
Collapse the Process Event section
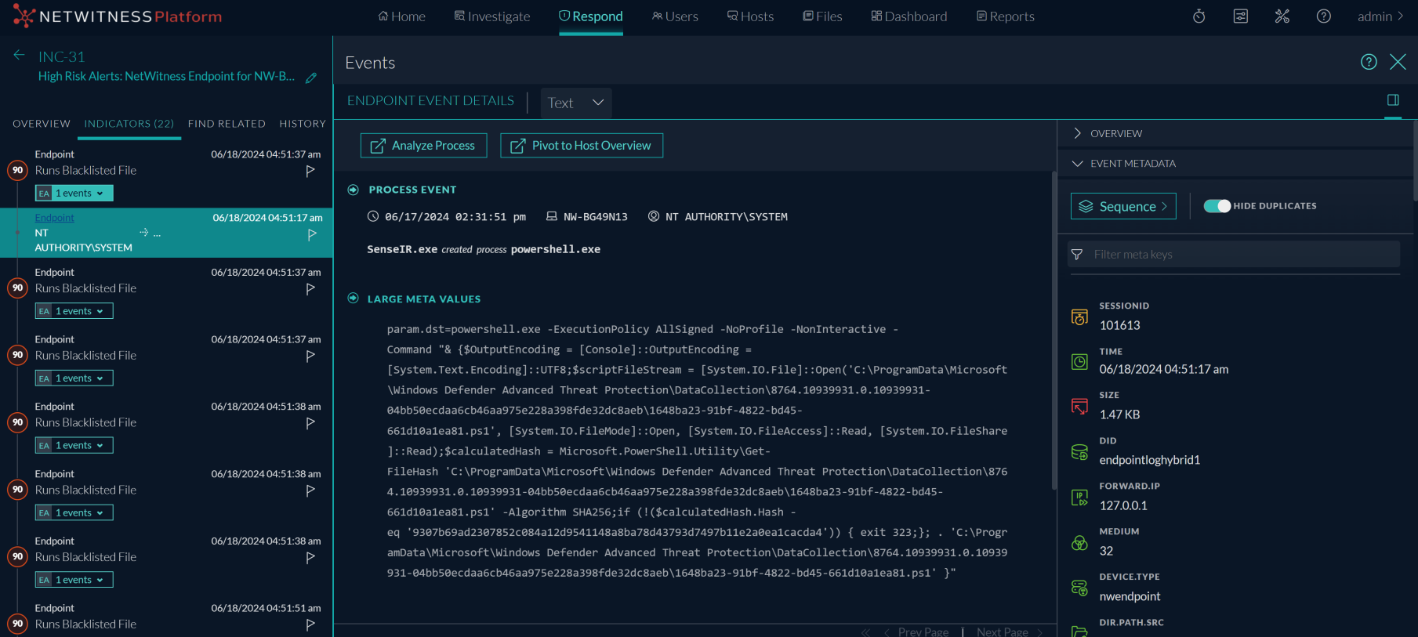point(353,190)
